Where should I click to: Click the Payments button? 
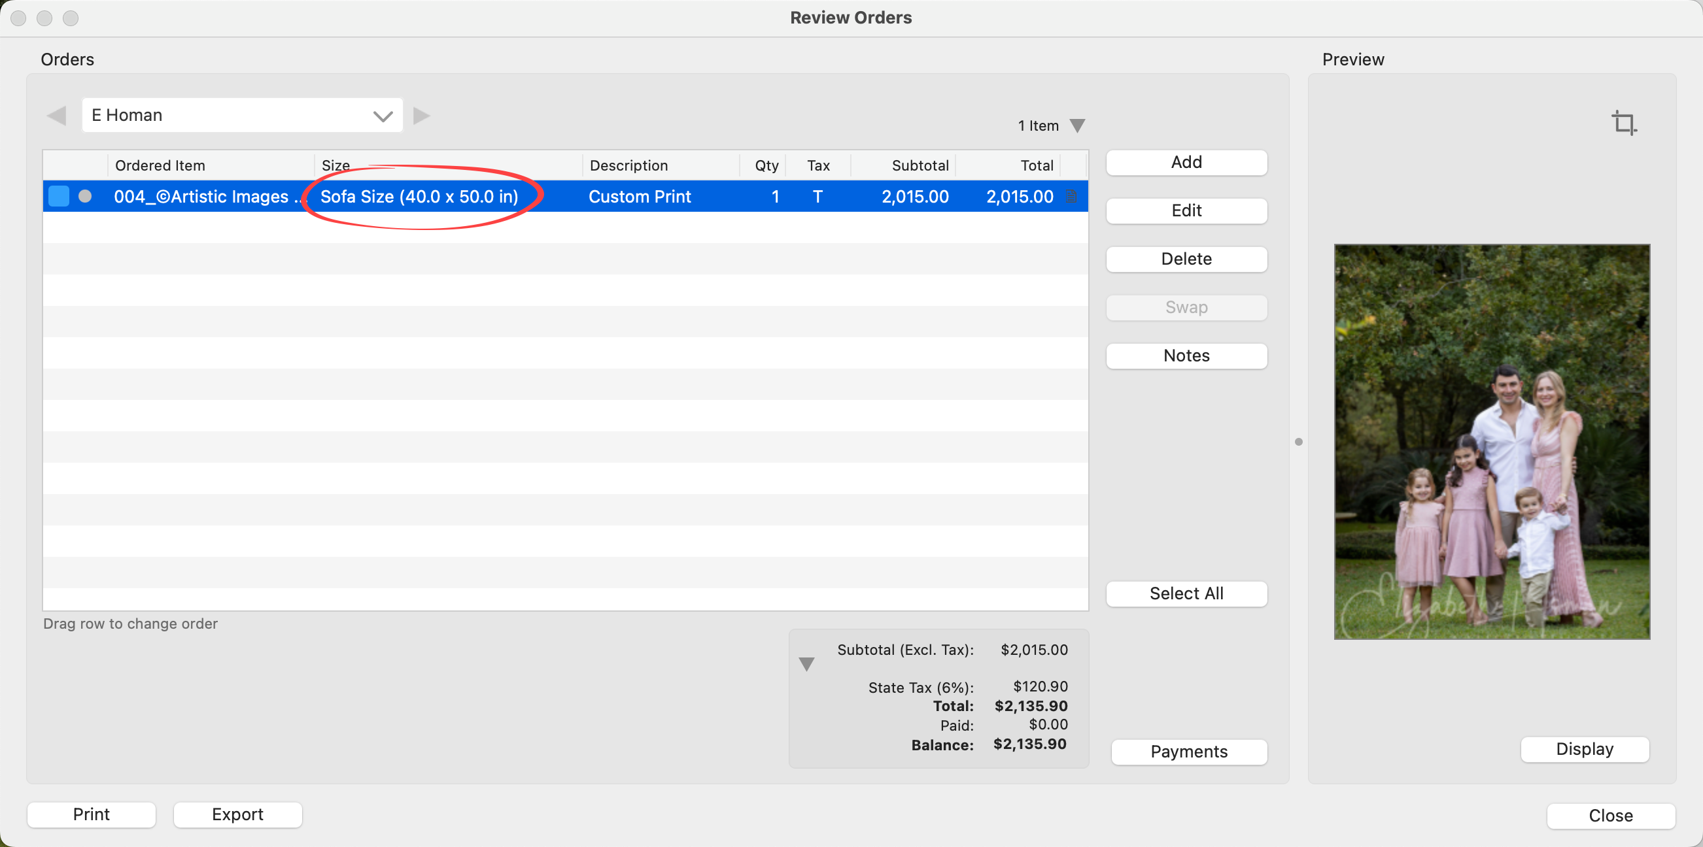[1189, 751]
